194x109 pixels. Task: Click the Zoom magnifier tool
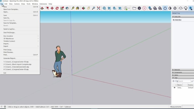click(93, 8)
